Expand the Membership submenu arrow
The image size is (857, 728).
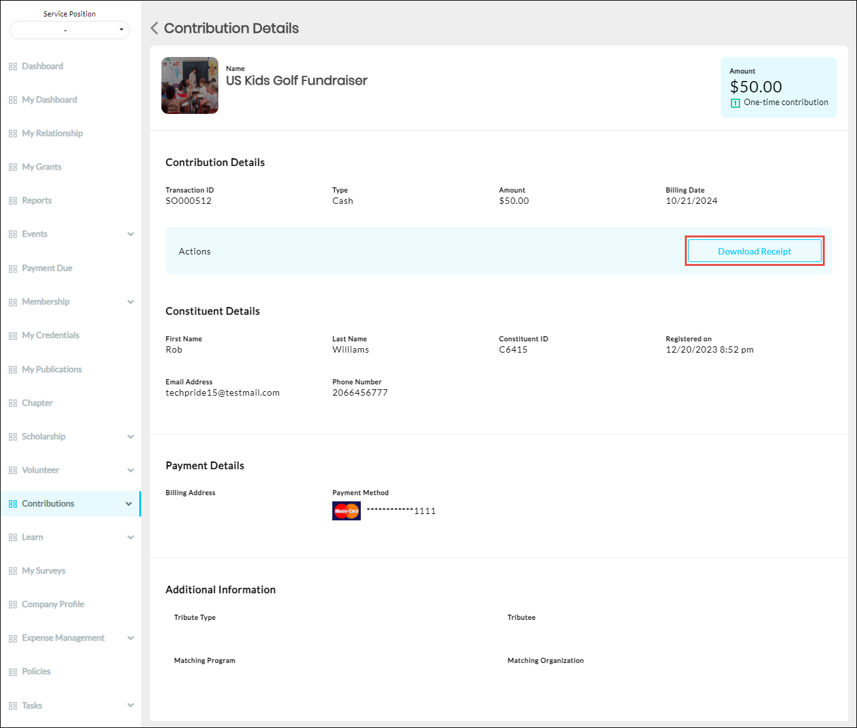click(x=130, y=302)
